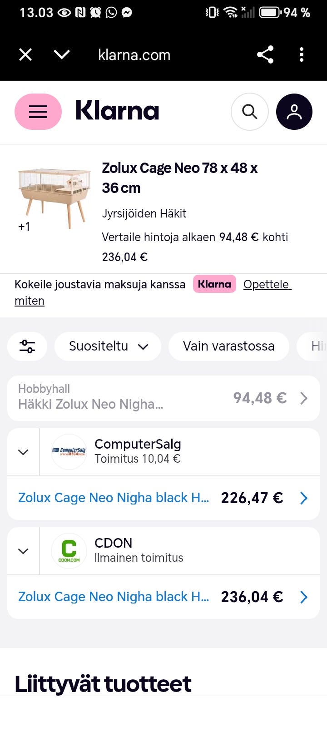Open the Suositeltu sorting dropdown
Screen dimensions: 327x732
[108, 346]
